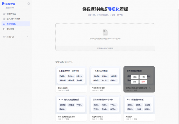Viewport: 179px width, 124px height.
Task: Click the 创建新对话 plus icon
Action: (x=4, y=14)
